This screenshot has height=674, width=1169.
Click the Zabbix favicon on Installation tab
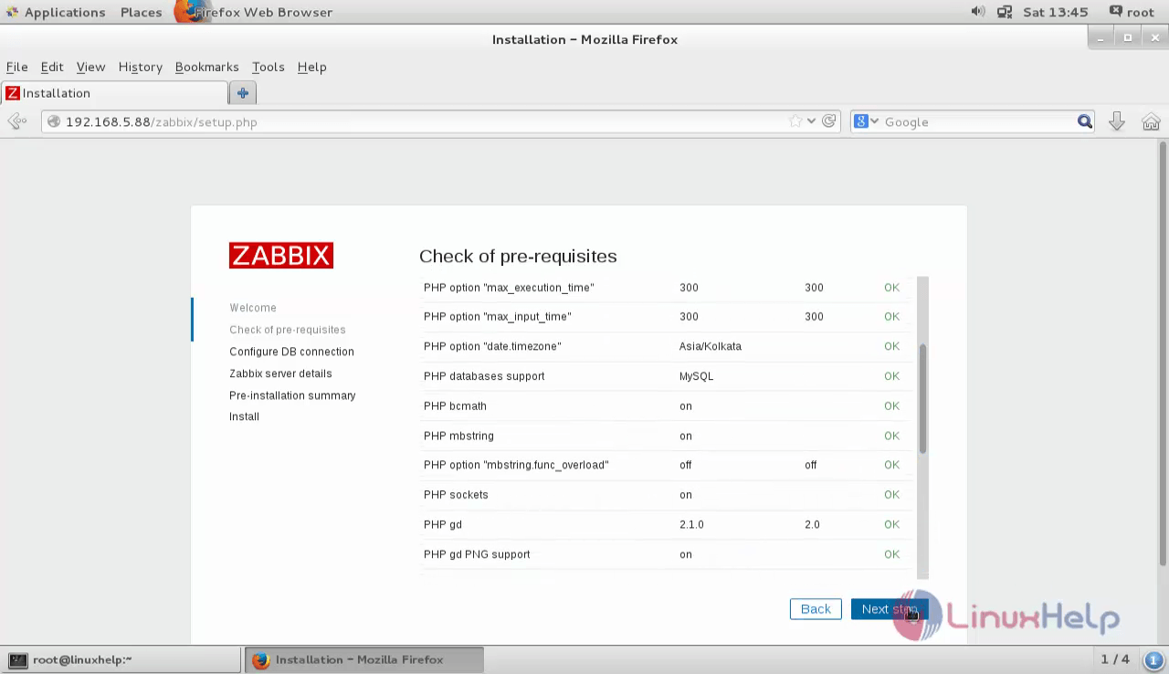(x=13, y=93)
